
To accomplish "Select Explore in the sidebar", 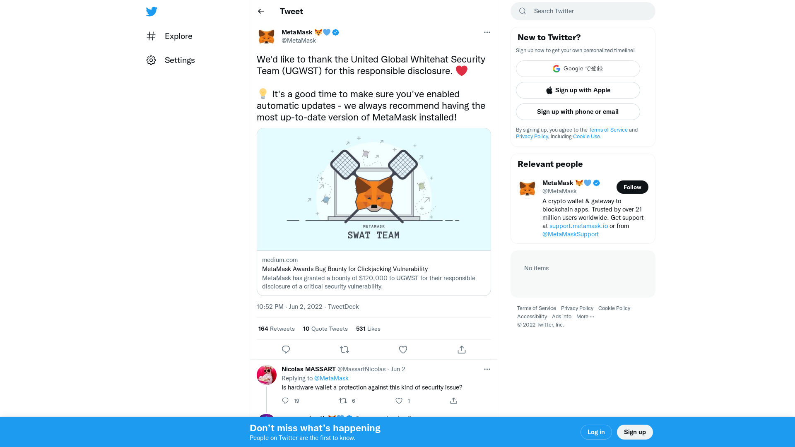I will [x=178, y=36].
